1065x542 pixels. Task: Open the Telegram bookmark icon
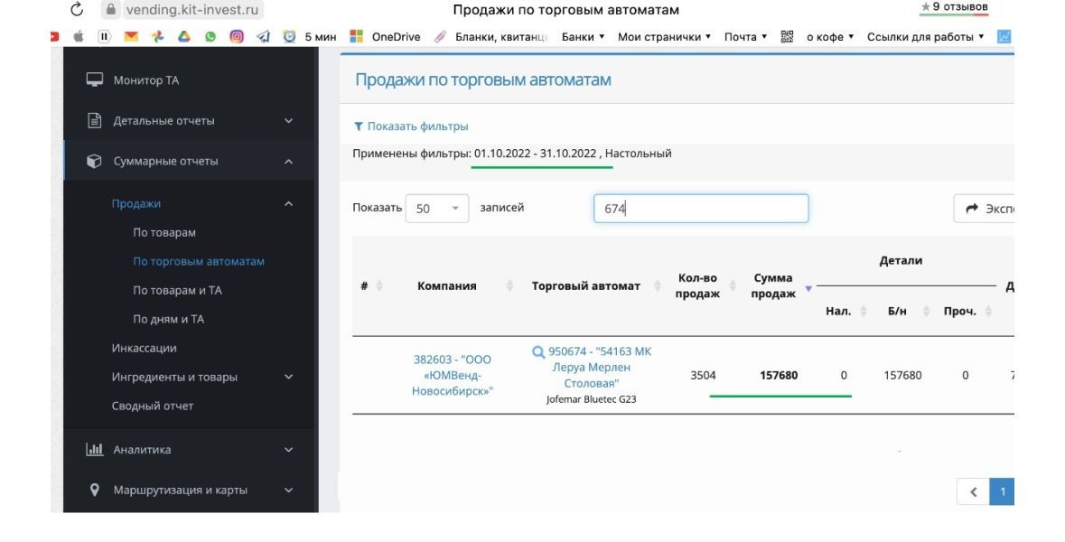click(263, 37)
